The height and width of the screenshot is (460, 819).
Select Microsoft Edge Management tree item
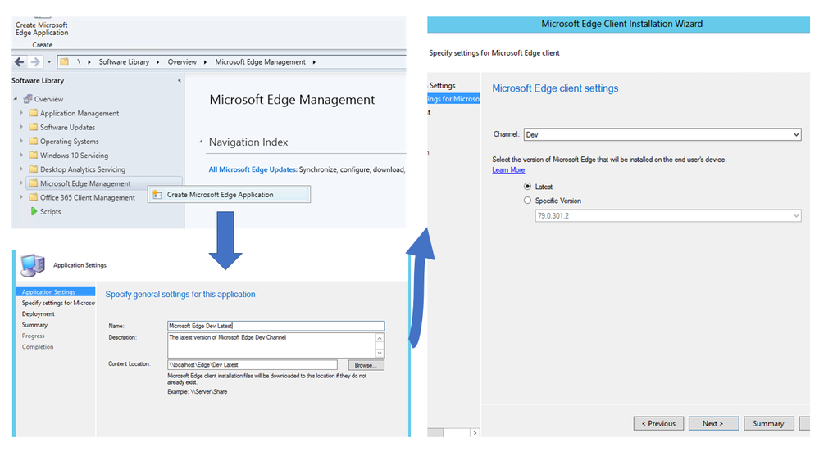[x=85, y=183]
